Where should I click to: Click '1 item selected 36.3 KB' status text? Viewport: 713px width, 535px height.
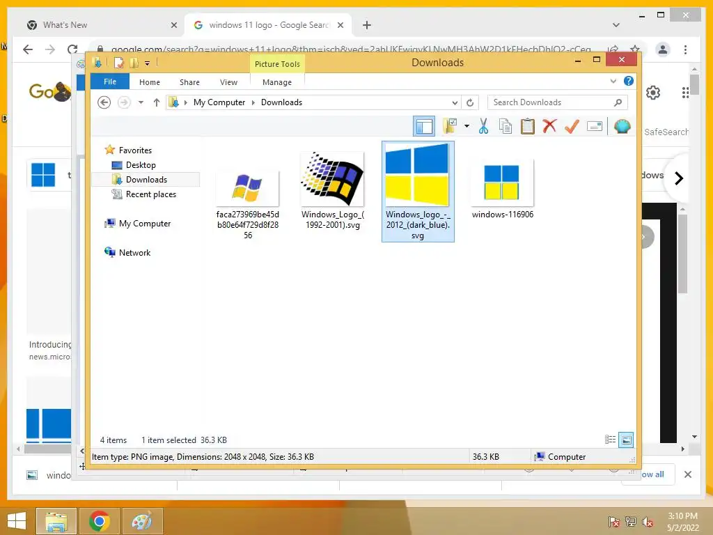coord(184,440)
